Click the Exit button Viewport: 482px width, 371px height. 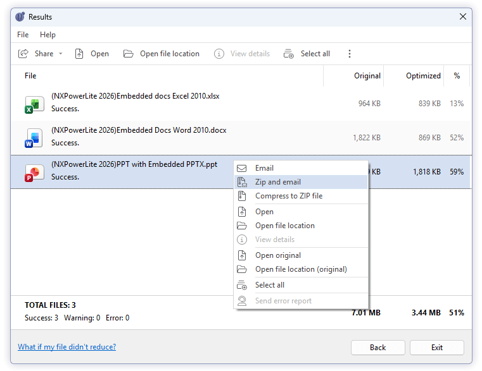437,348
